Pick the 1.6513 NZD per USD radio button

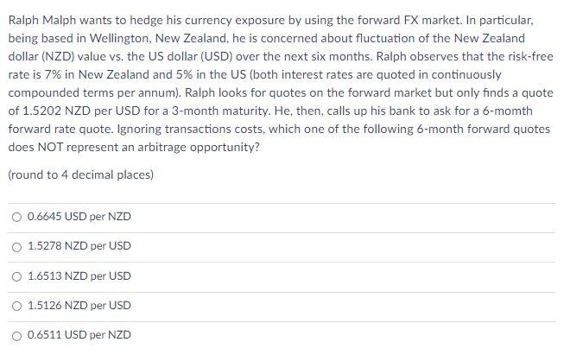coord(17,275)
